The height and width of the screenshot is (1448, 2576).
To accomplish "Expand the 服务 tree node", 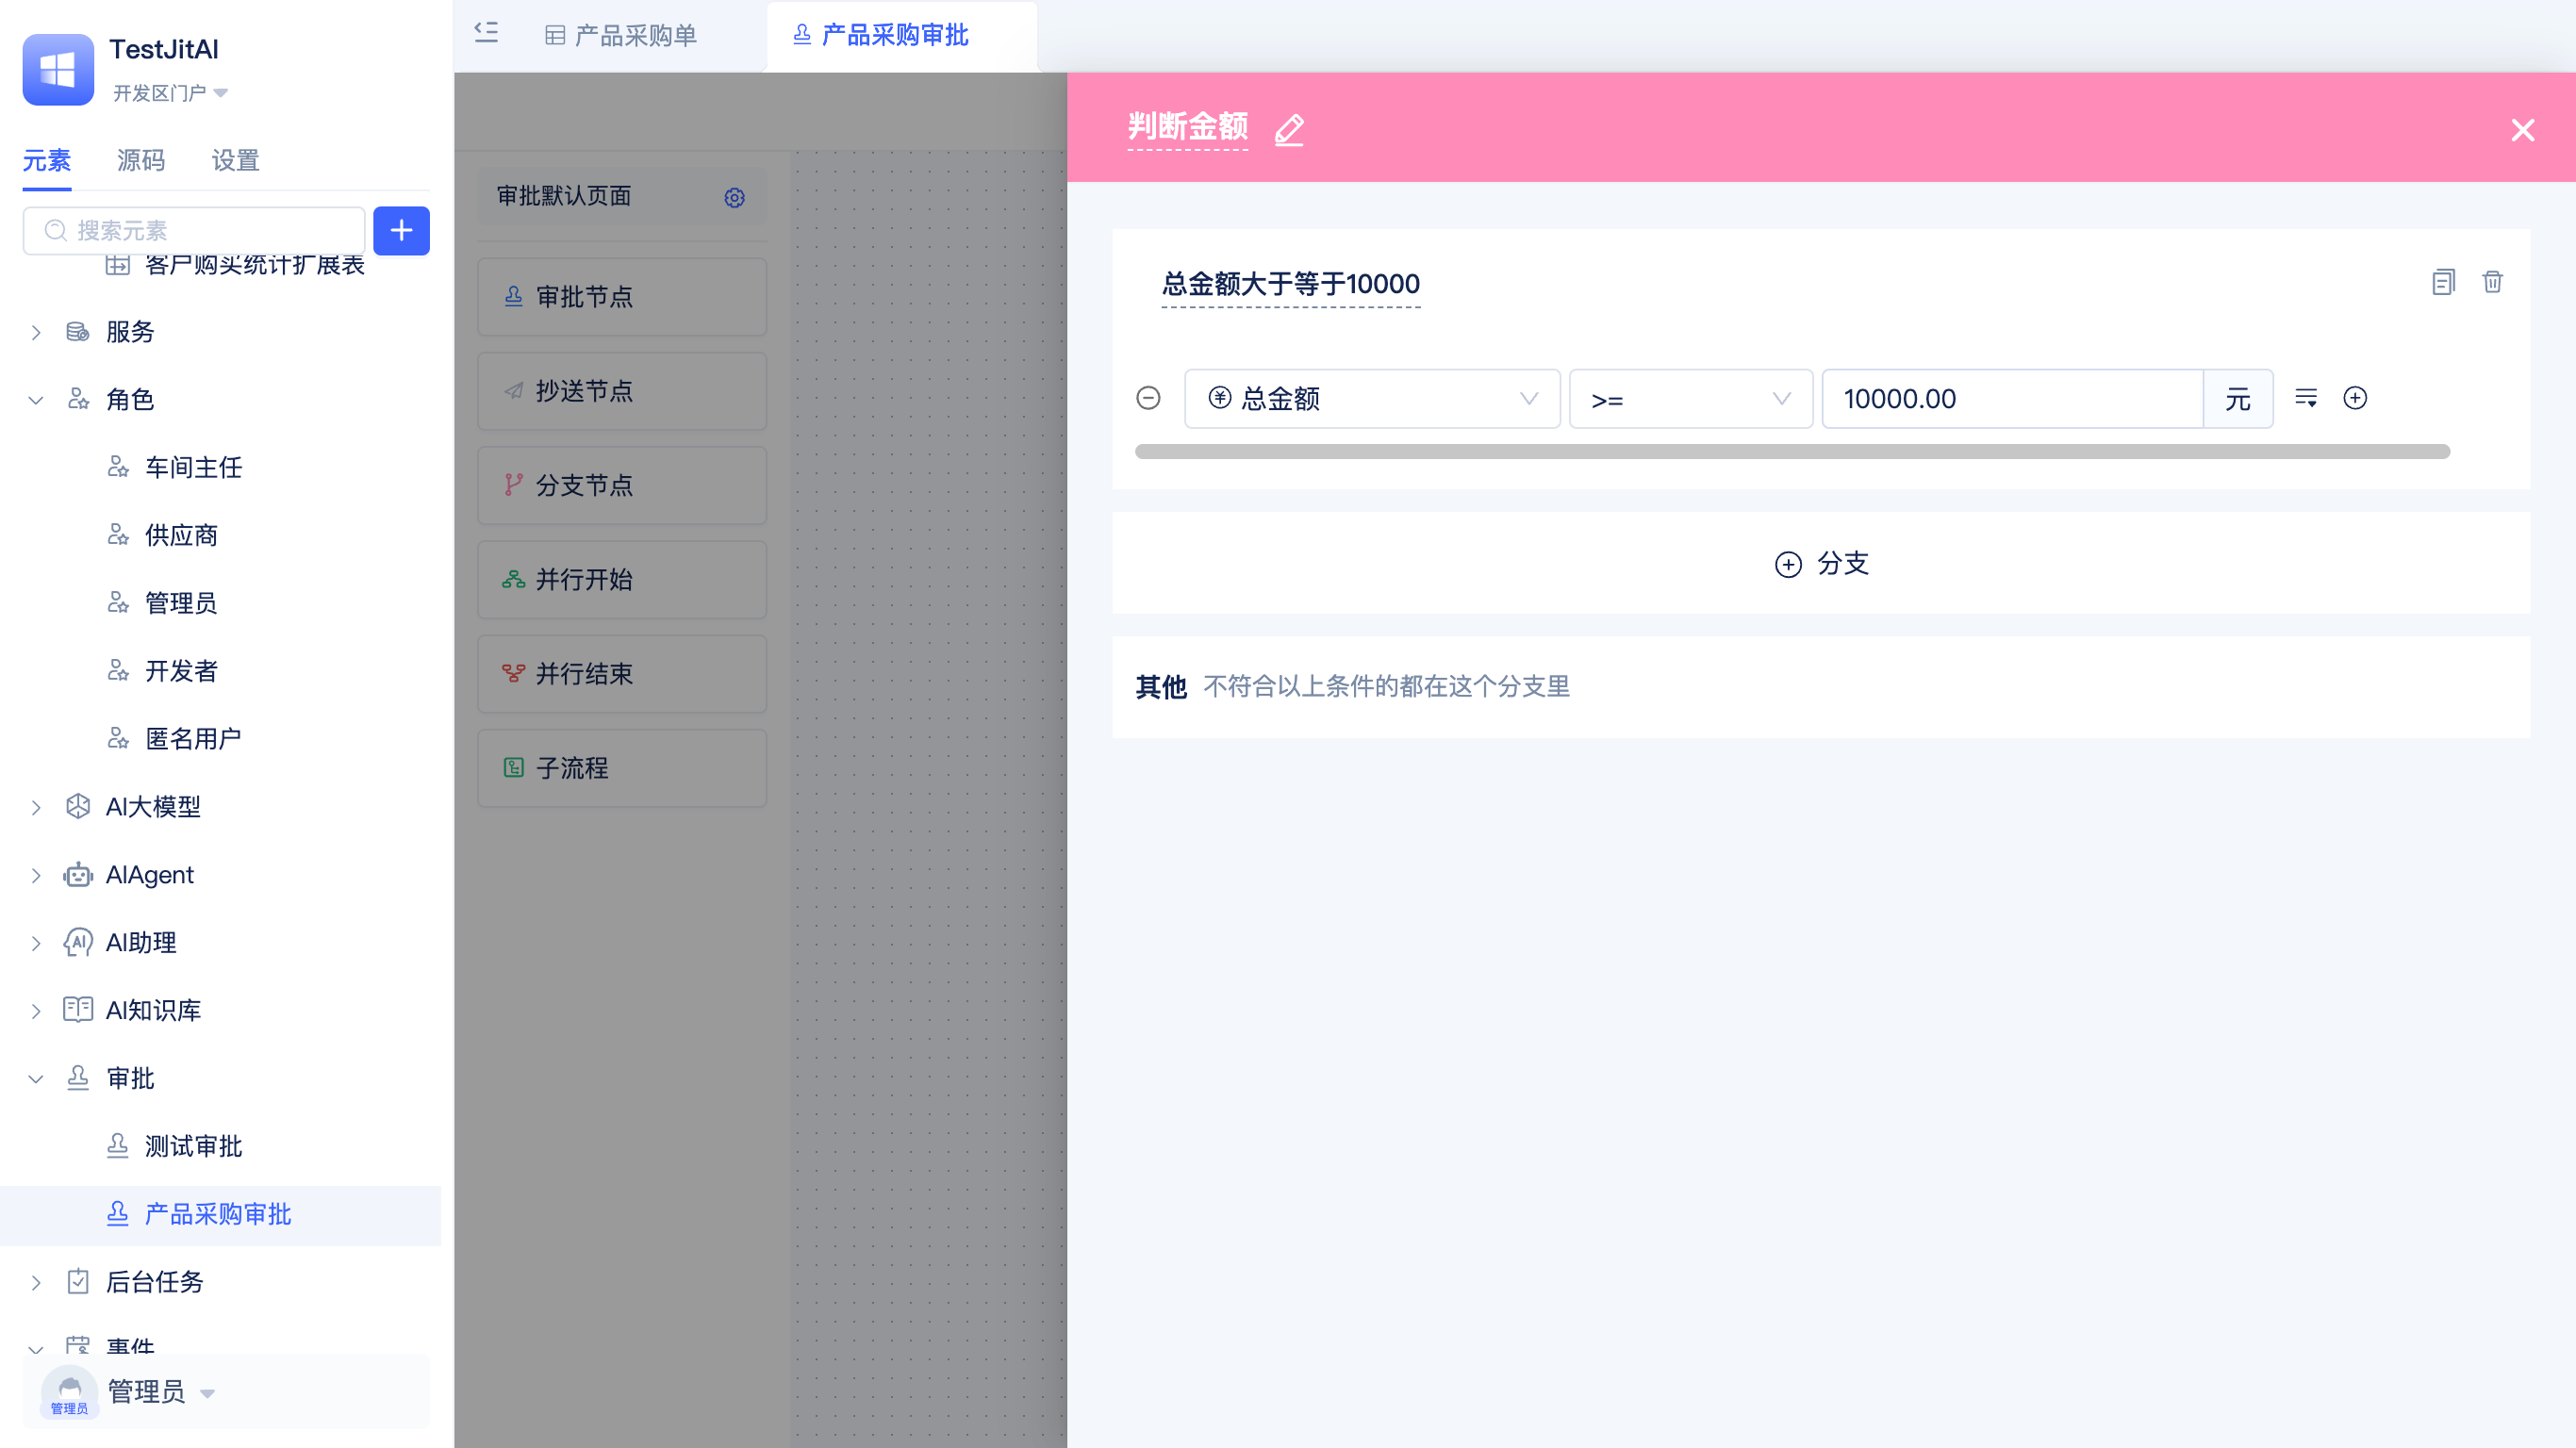I will pos(36,332).
